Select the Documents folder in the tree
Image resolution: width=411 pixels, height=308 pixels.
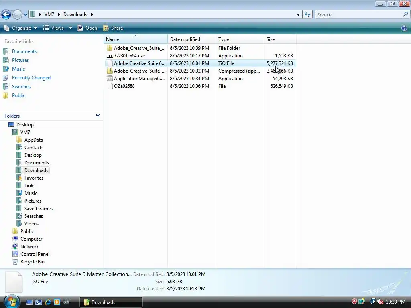point(37,163)
